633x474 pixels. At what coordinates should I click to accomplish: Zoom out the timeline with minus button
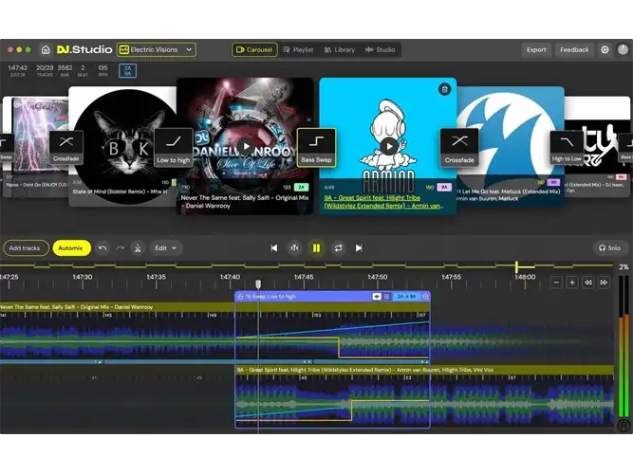(556, 283)
